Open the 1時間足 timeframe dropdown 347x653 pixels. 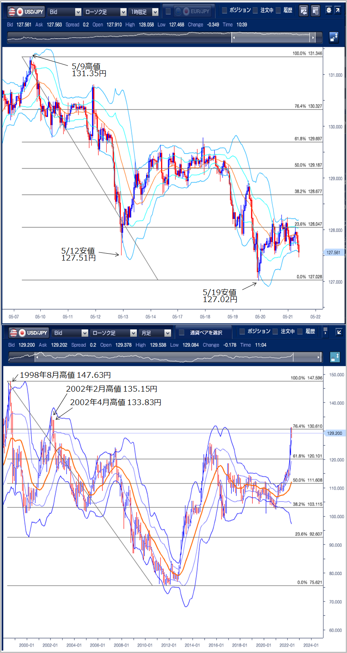click(144, 12)
